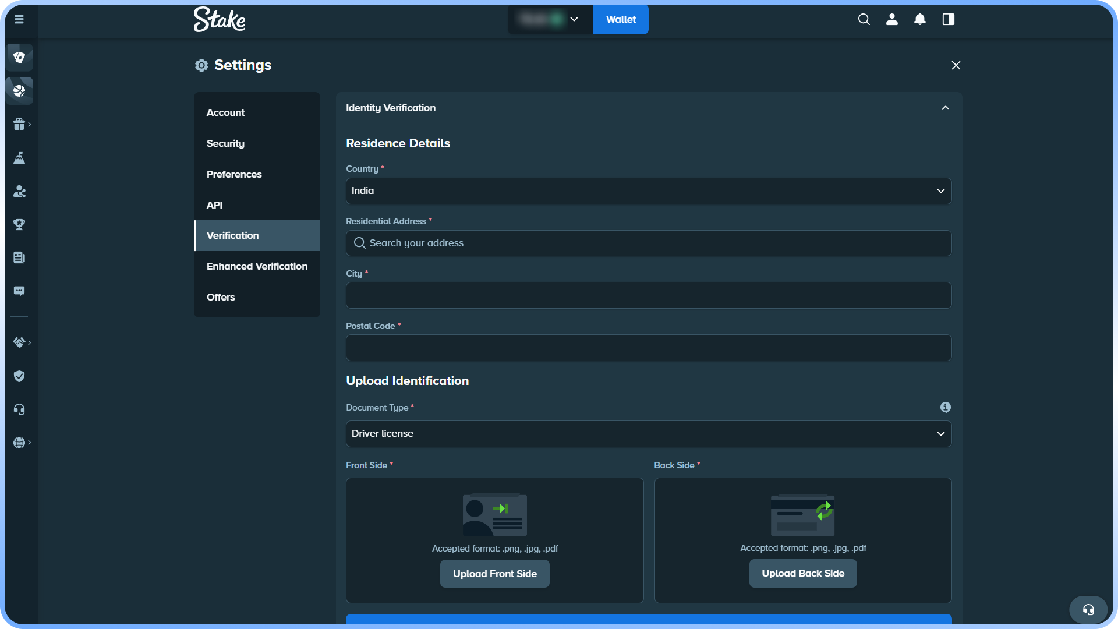Open the Language globe icon

point(19,443)
